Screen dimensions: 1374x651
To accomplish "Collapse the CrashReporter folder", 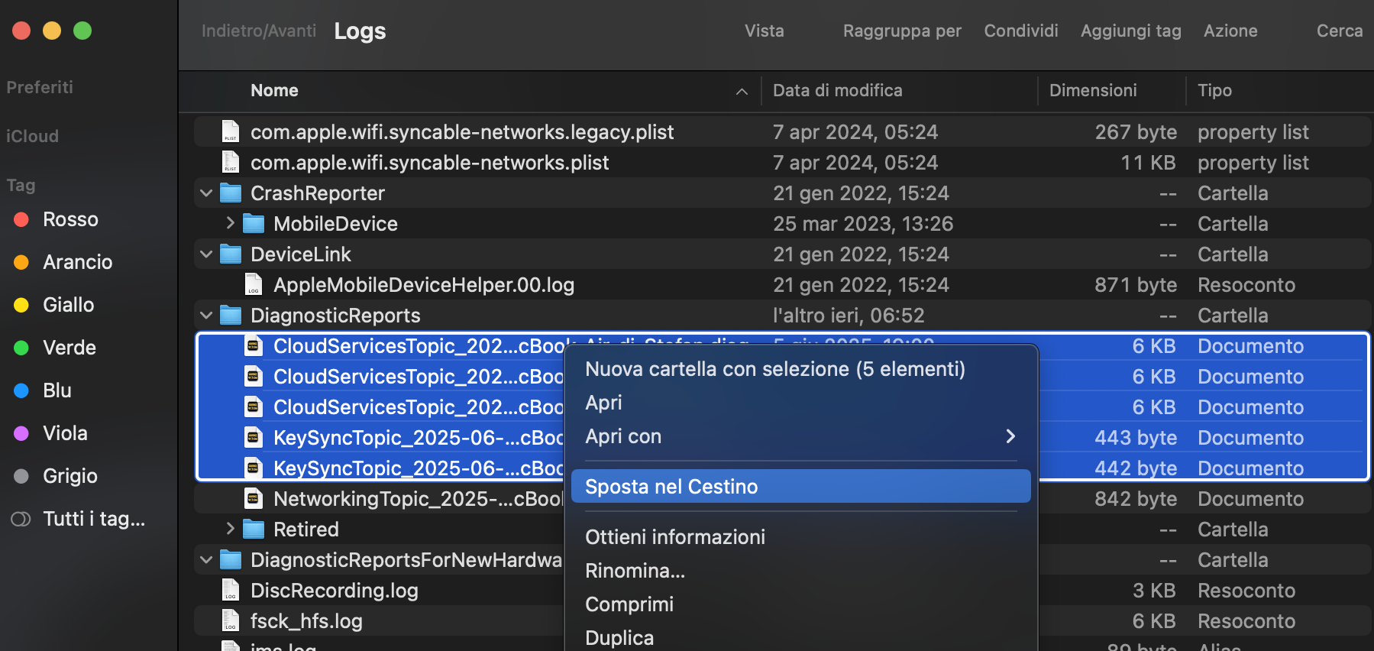I will coord(205,193).
